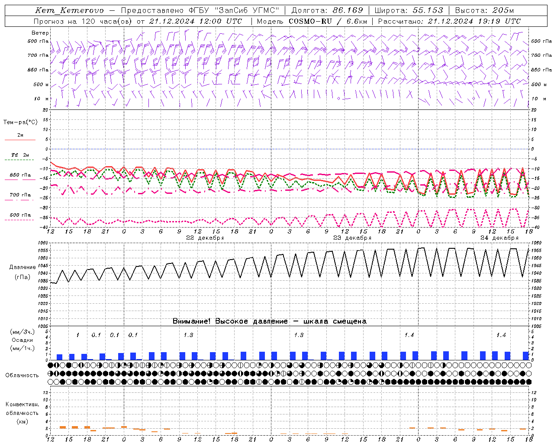
Task: Click the "Конвективн." convective cloud label
Action: (x=22, y=404)
